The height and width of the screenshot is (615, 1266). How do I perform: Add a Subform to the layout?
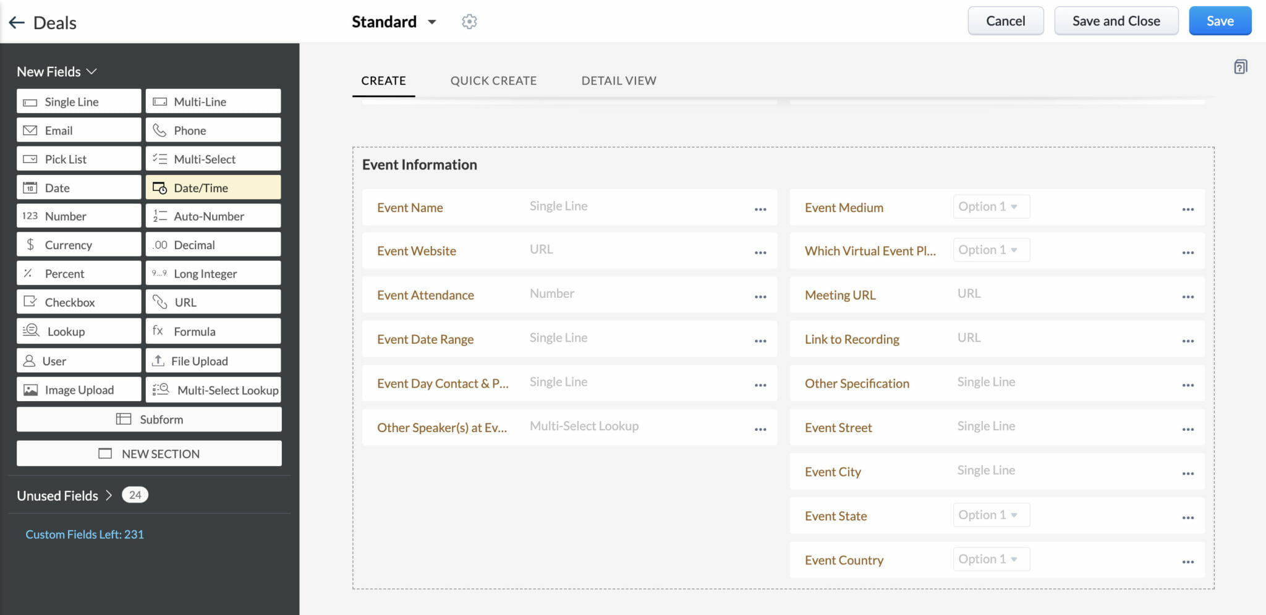[148, 419]
